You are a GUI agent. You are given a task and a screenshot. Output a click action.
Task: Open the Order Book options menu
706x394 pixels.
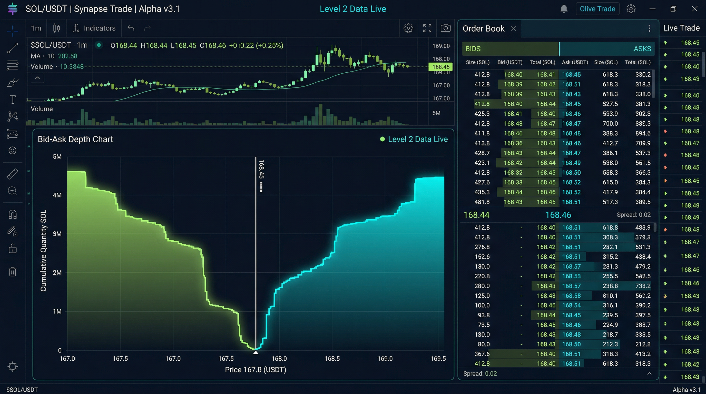point(649,28)
